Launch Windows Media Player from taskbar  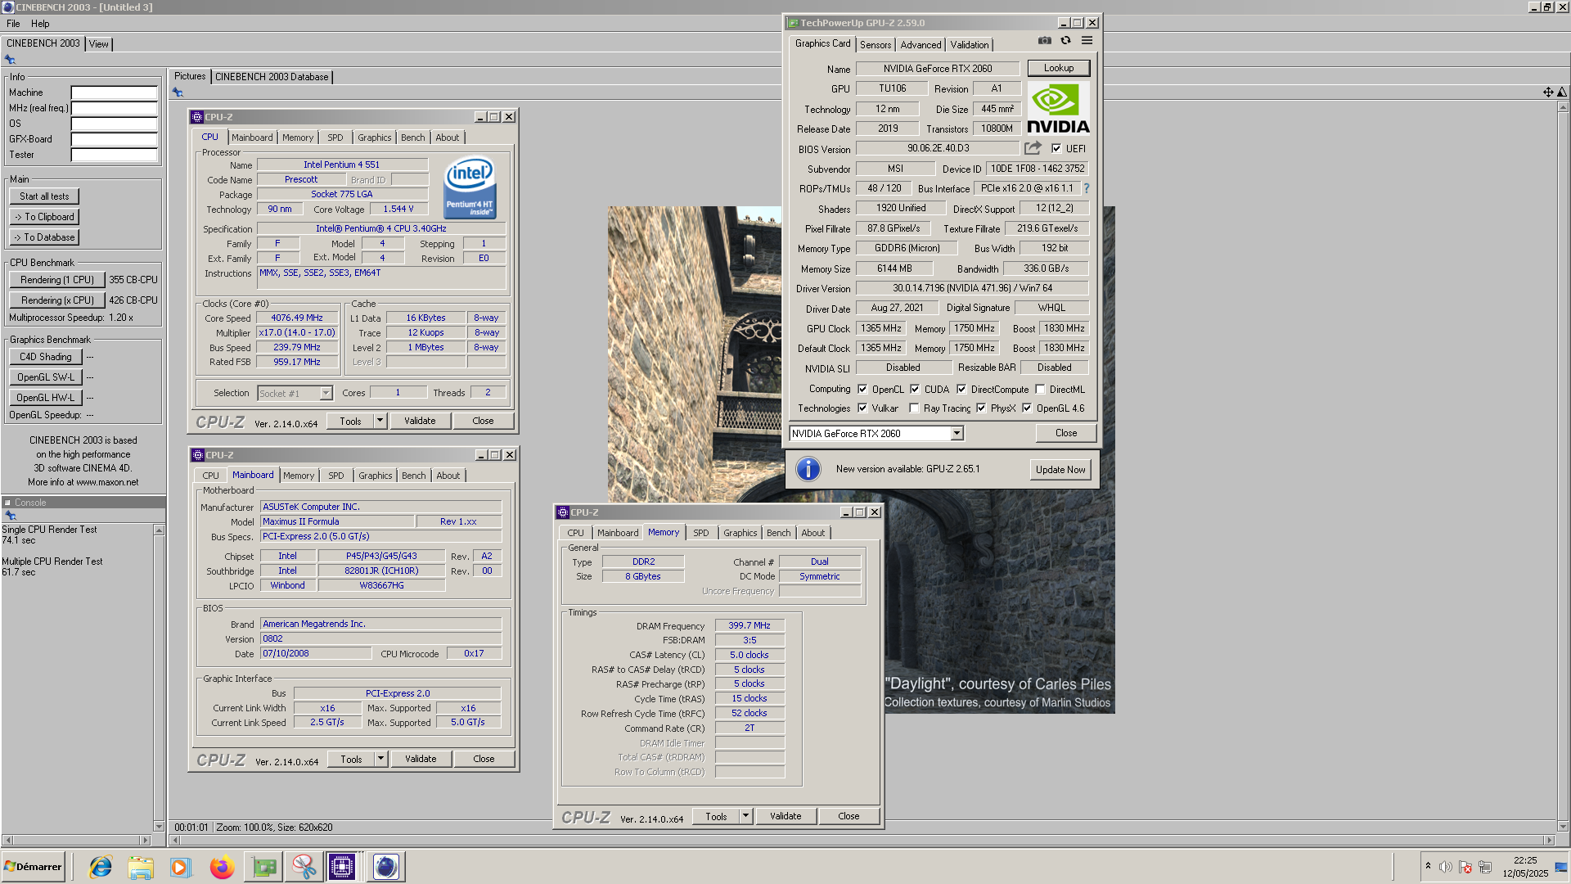point(181,867)
